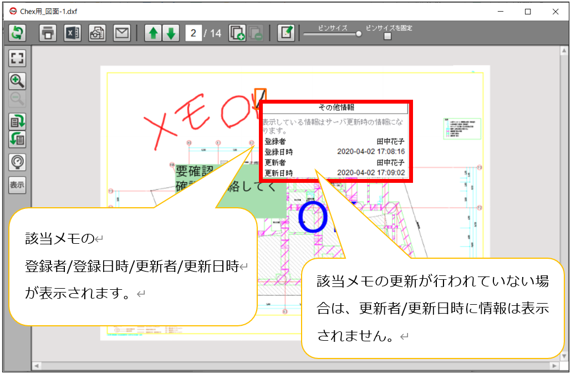This screenshot has height=374, width=571.
Task: Click the horizontal scrollbar left arrow
Action: click(37, 366)
